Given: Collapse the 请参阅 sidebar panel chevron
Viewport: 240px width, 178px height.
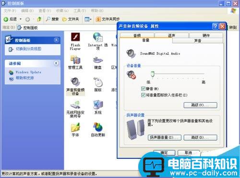Looking at the screenshot, I should pos(56,63).
